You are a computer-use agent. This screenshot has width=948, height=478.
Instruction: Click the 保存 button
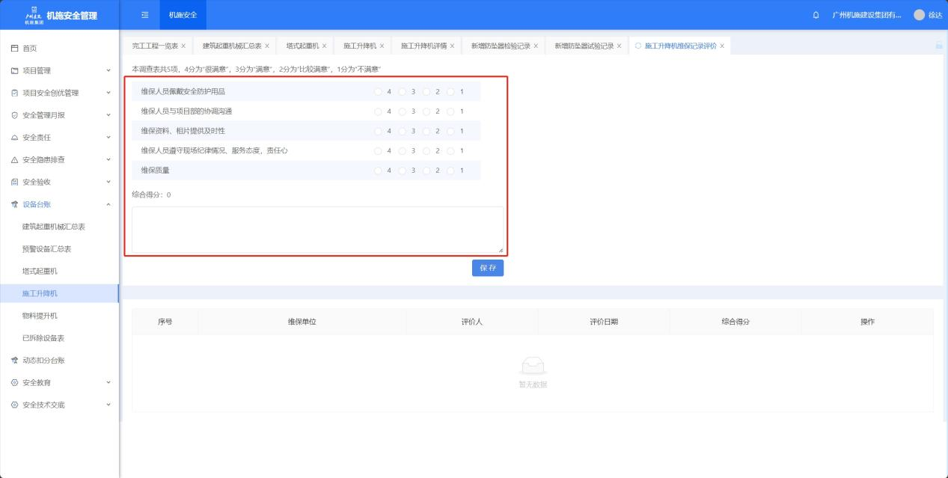tap(487, 268)
